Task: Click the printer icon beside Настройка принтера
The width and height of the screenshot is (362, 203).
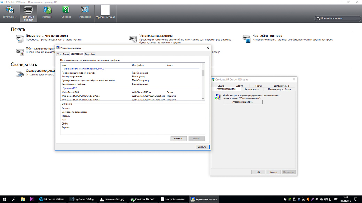Action: (x=246, y=39)
